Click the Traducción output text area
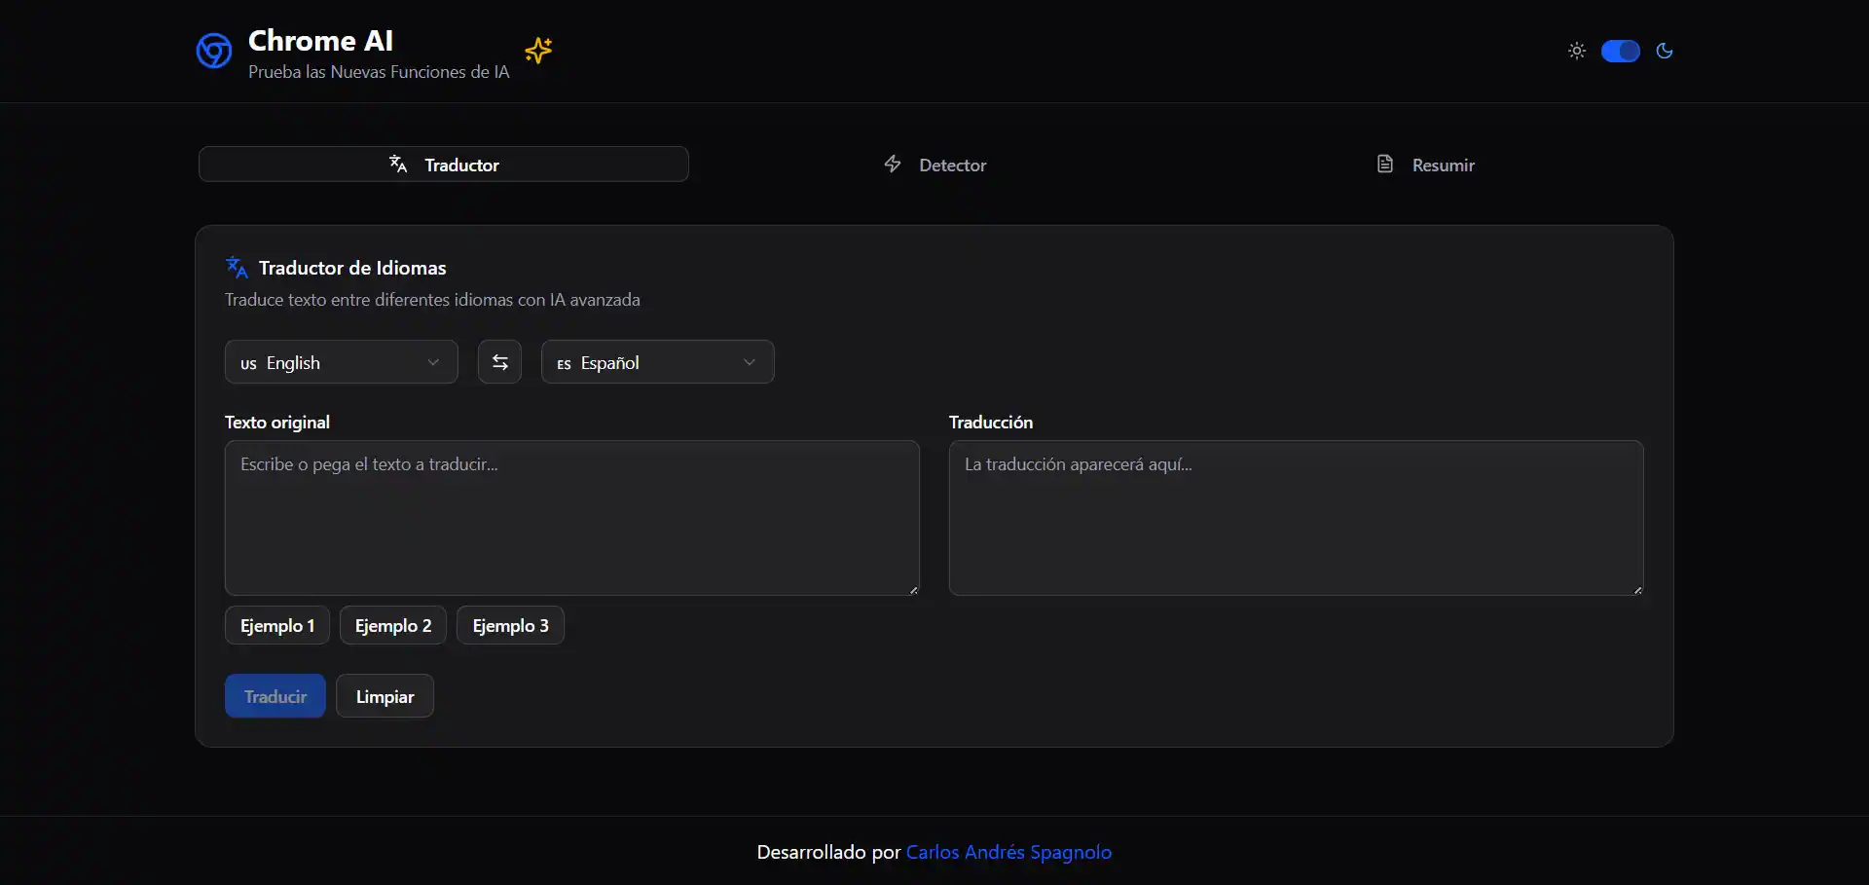1869x885 pixels. [1296, 518]
